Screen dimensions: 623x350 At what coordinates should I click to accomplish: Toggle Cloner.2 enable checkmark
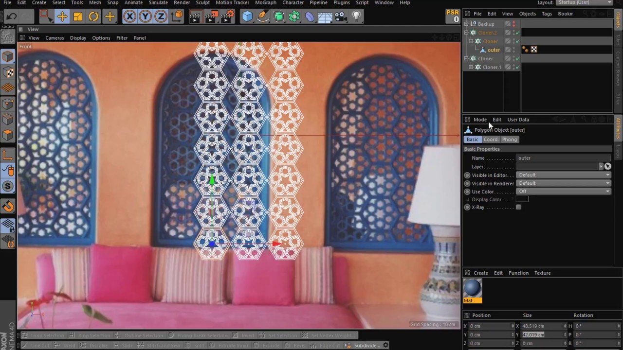tap(517, 33)
